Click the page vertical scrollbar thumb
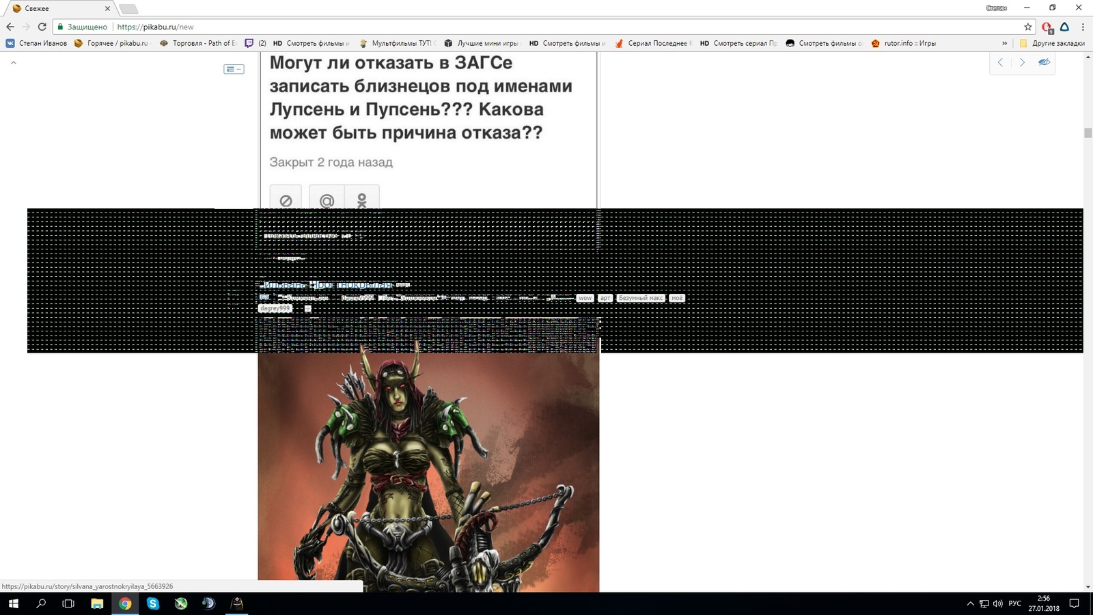Image resolution: width=1093 pixels, height=615 pixels. [1088, 133]
